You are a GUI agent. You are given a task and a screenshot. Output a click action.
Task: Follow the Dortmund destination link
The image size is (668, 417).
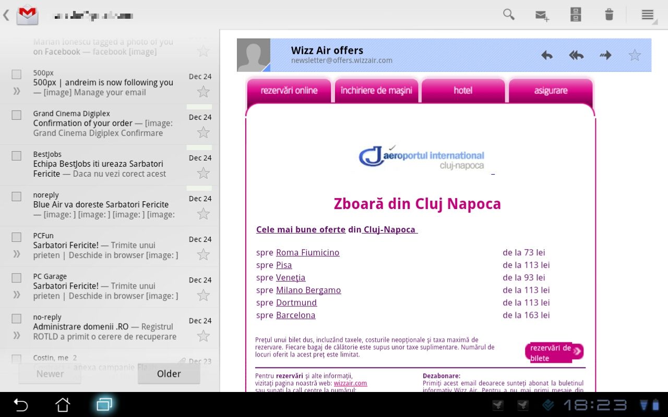coord(296,302)
